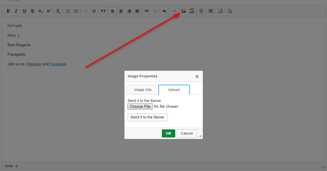Toggle underline formatting
The width and height of the screenshot is (327, 171).
click(24, 11)
